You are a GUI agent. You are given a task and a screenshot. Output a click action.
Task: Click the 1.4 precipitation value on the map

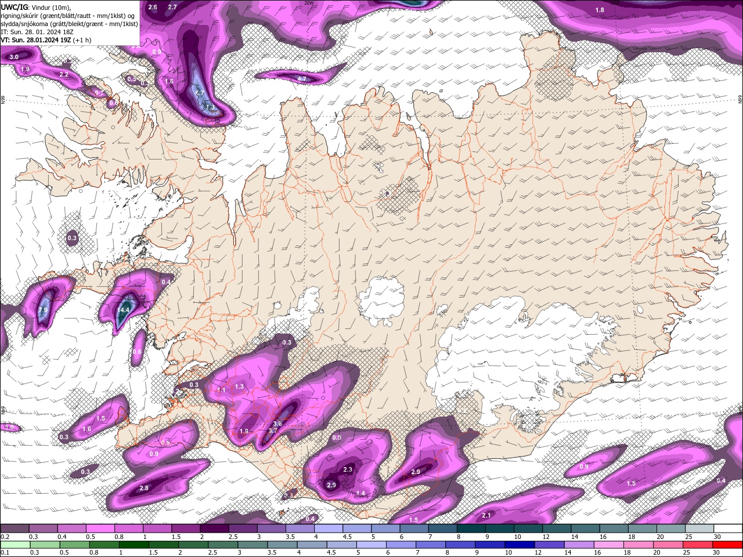pos(360,493)
